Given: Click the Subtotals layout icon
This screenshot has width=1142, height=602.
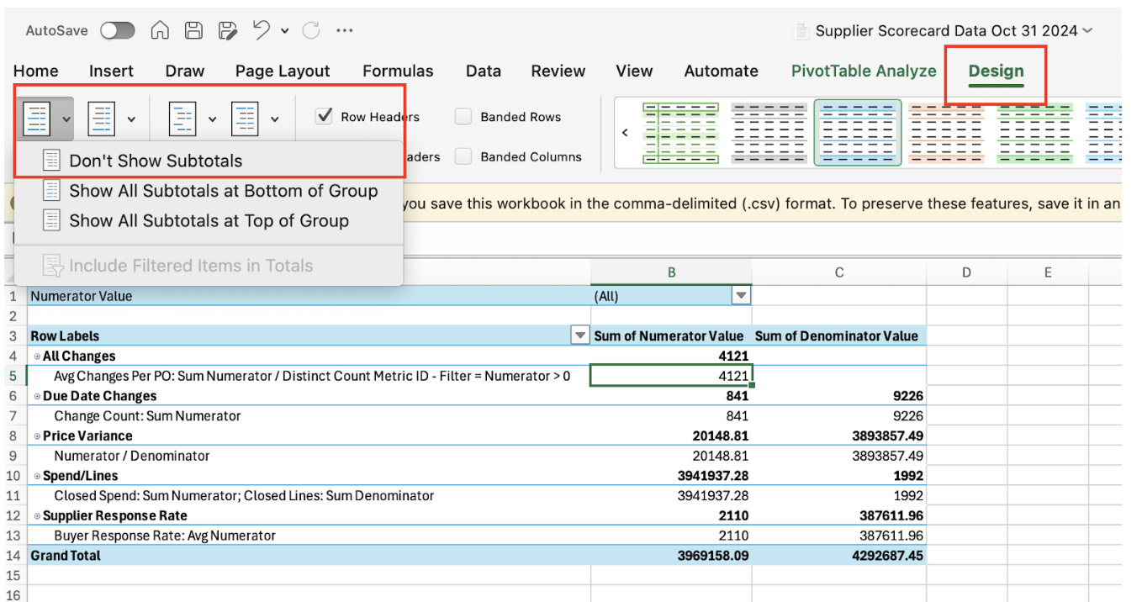Looking at the screenshot, I should 37,118.
